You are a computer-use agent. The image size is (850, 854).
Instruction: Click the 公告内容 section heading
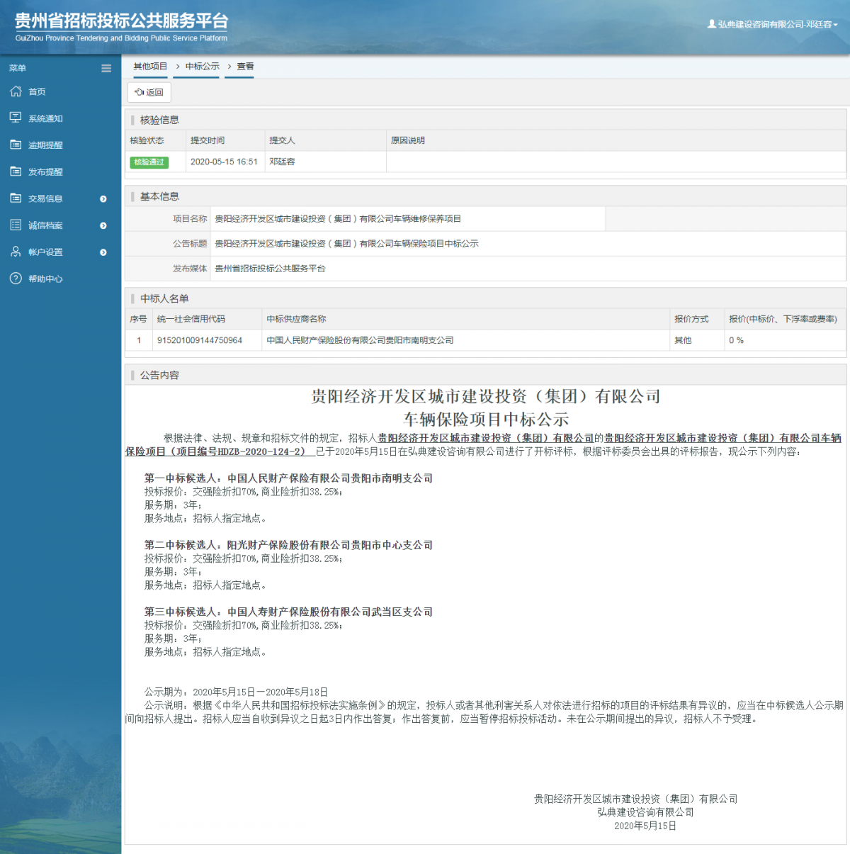159,375
